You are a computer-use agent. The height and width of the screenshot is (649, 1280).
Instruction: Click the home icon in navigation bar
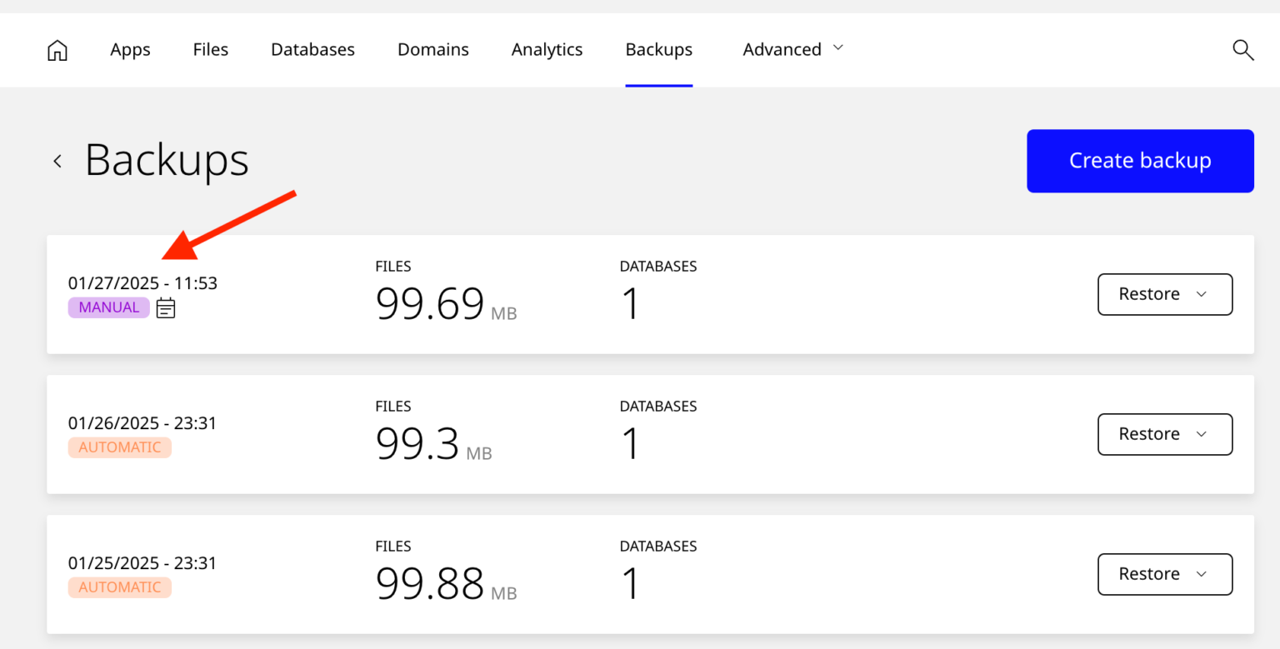coord(57,51)
